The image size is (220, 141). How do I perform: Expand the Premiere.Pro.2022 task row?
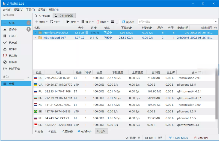click(35, 33)
